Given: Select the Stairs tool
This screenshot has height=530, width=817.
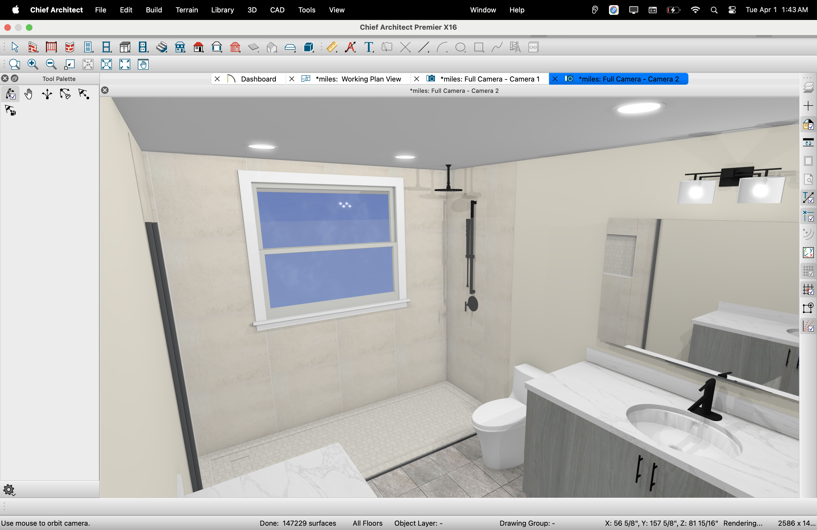Looking at the screenshot, I should click(162, 47).
